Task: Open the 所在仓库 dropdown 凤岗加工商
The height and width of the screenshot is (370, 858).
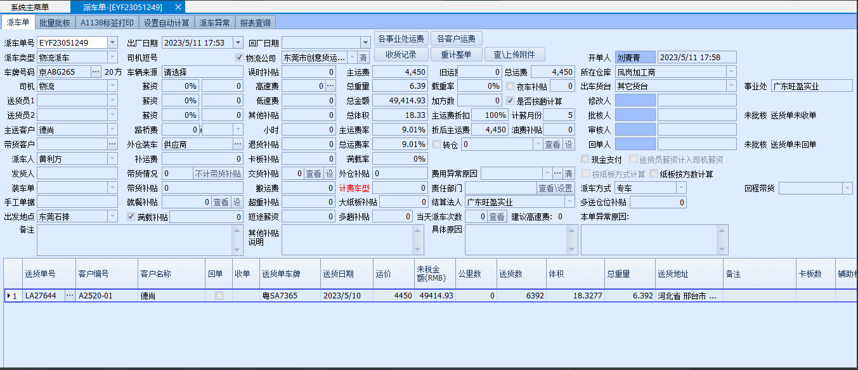Action: point(731,72)
